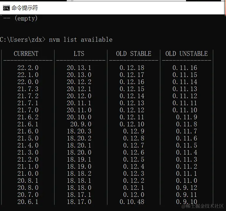226x211 pixels.
Task: Click version 21.0.0
Action: [28, 173]
